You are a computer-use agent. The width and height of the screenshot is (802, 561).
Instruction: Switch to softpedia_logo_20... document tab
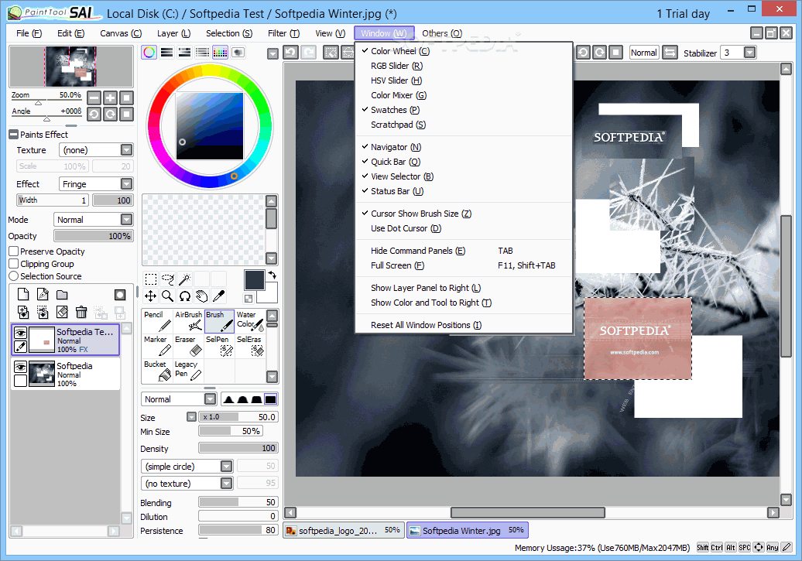pyautogui.click(x=344, y=531)
